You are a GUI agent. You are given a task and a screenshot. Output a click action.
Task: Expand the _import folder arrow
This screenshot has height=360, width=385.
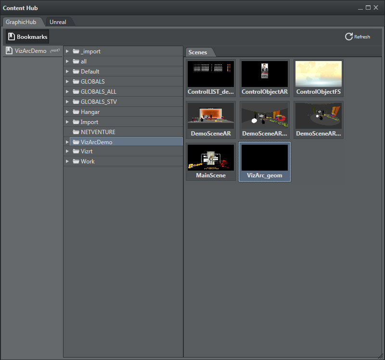[67, 51]
